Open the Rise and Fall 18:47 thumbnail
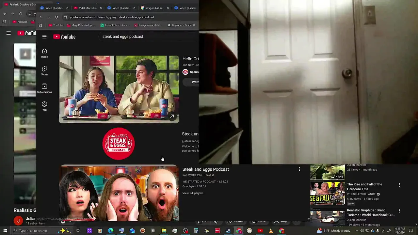 tap(328, 193)
